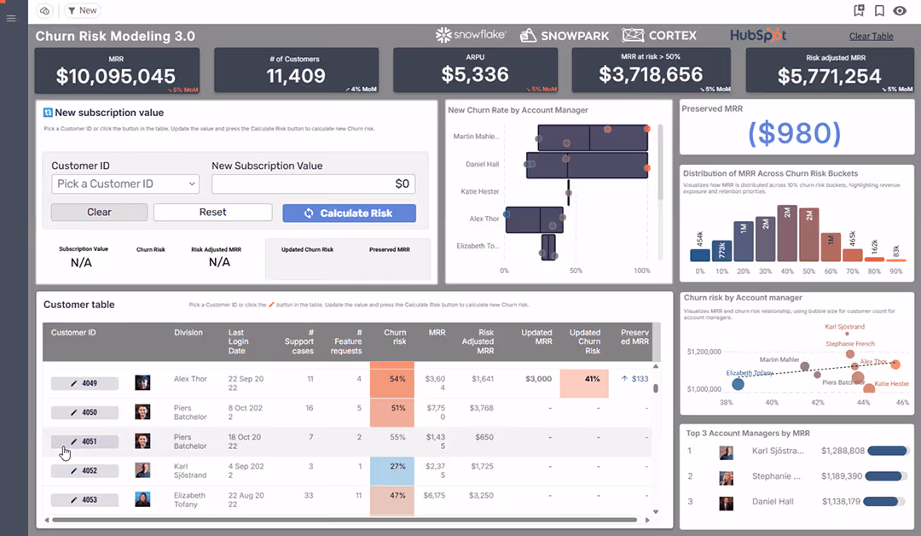Click the down chevron below the table scrollbar

(656, 512)
